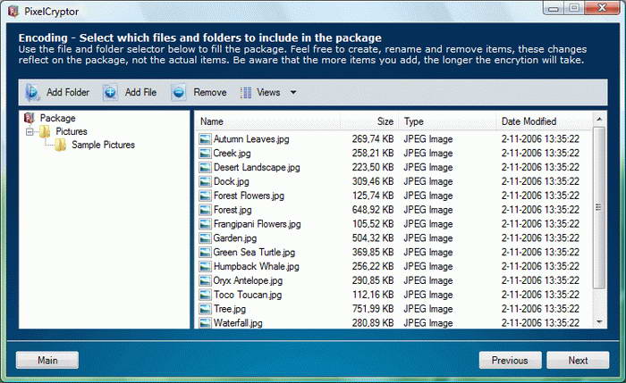This screenshot has height=383, width=626.
Task: Click date modified in Garden.jpg row
Action: 540,238
